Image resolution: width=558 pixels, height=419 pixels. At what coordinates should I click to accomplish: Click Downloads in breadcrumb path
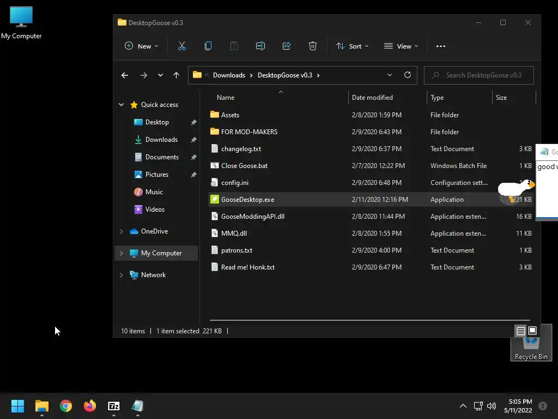pos(229,75)
